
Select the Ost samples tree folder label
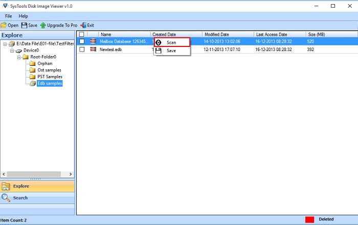click(x=49, y=70)
